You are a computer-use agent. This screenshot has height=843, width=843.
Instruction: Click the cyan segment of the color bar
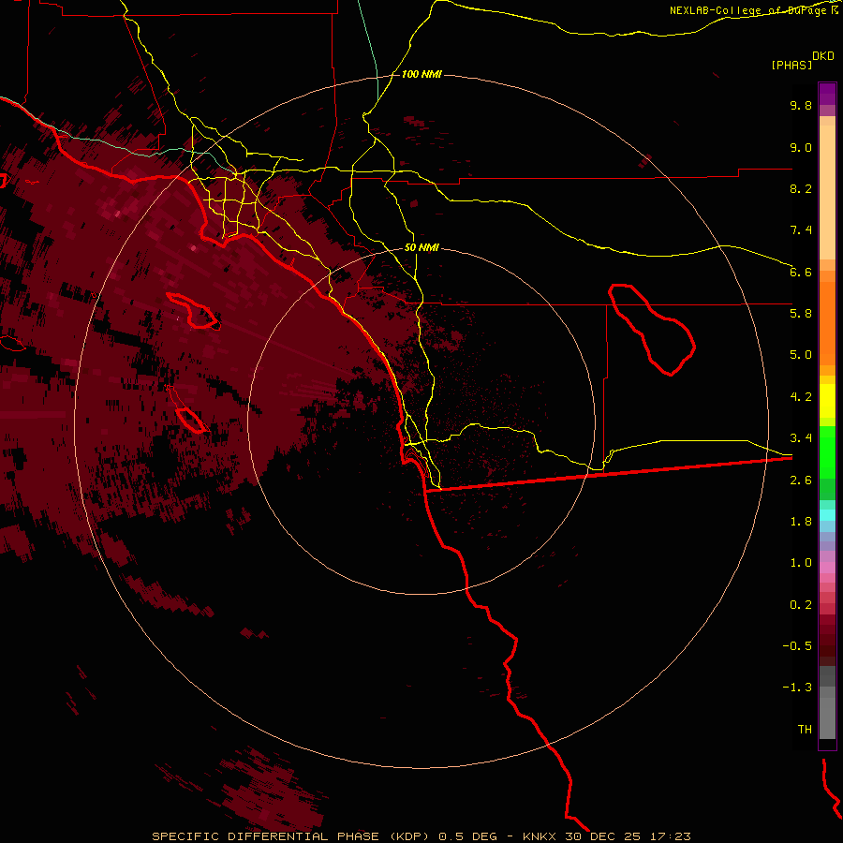[827, 515]
